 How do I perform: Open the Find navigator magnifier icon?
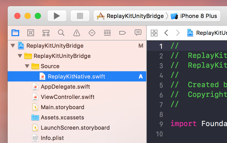61,33
